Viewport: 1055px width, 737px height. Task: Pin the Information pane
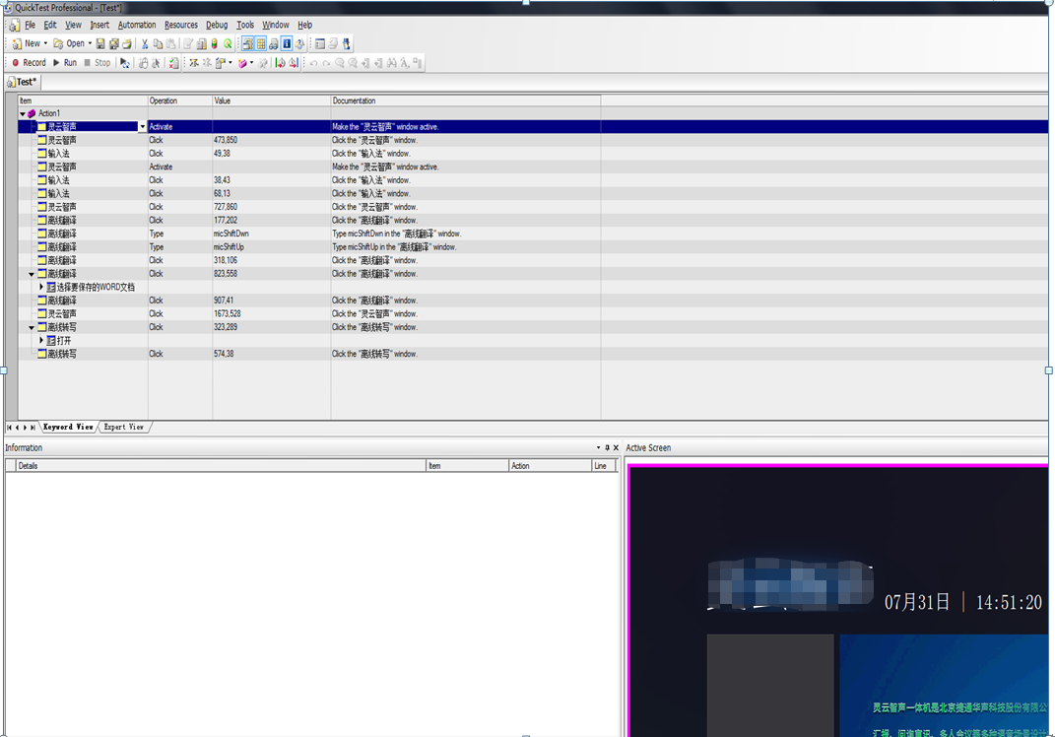click(x=607, y=447)
